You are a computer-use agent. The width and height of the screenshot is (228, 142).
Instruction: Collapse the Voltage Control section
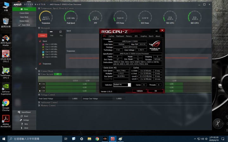39,95
